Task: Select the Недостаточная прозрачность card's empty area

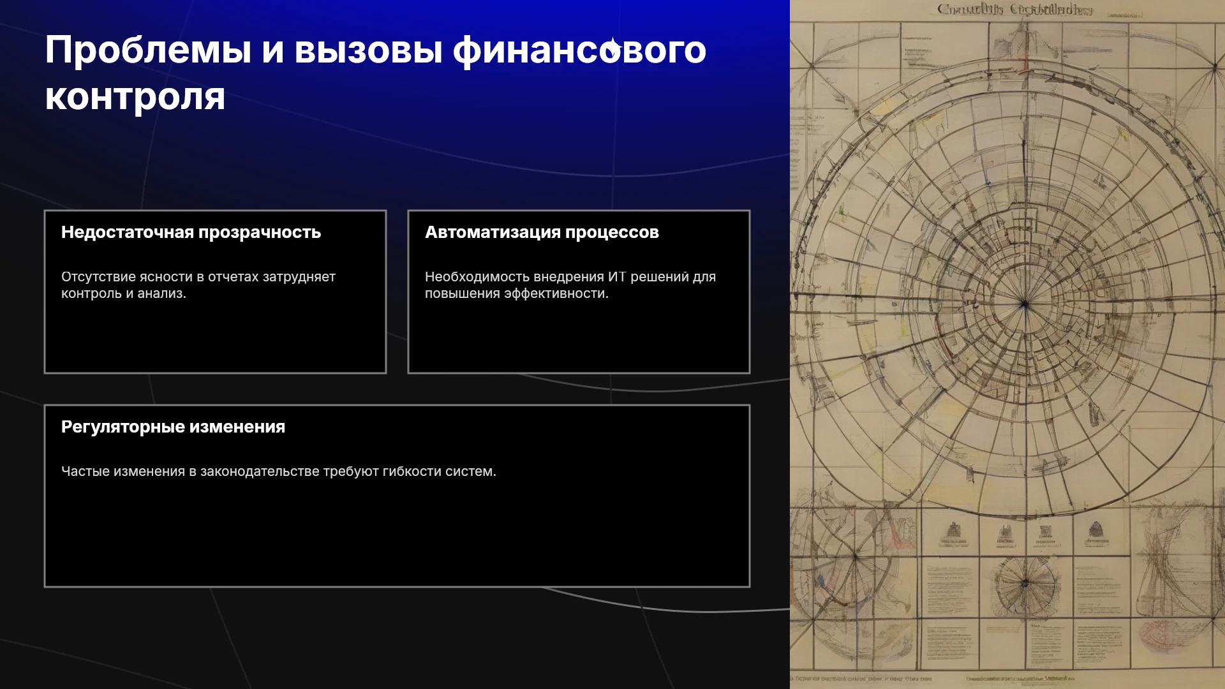Action: (215, 338)
